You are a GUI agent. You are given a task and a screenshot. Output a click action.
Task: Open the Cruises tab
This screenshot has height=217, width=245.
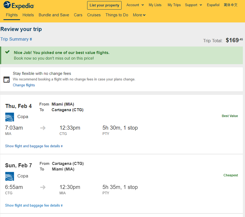coord(94,15)
